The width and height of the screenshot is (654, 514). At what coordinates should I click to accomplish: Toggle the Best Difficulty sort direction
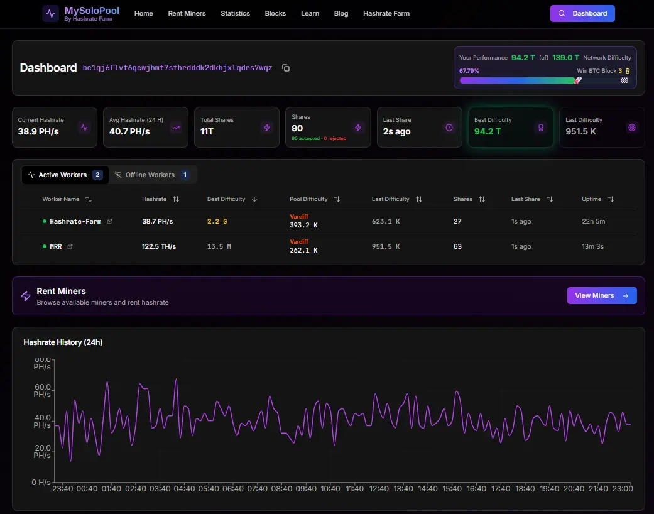pos(253,199)
